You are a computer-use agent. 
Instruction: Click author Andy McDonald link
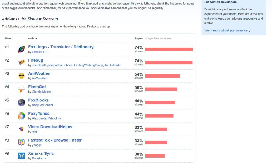tap(42, 105)
